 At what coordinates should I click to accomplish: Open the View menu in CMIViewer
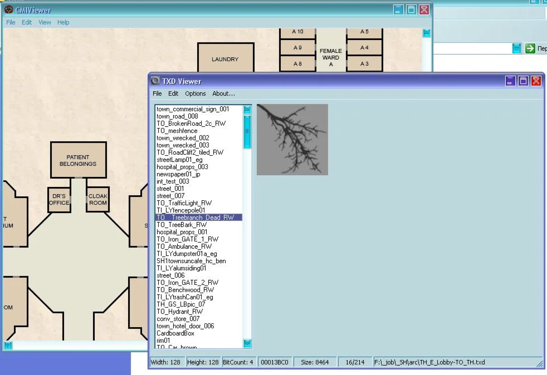click(x=45, y=22)
